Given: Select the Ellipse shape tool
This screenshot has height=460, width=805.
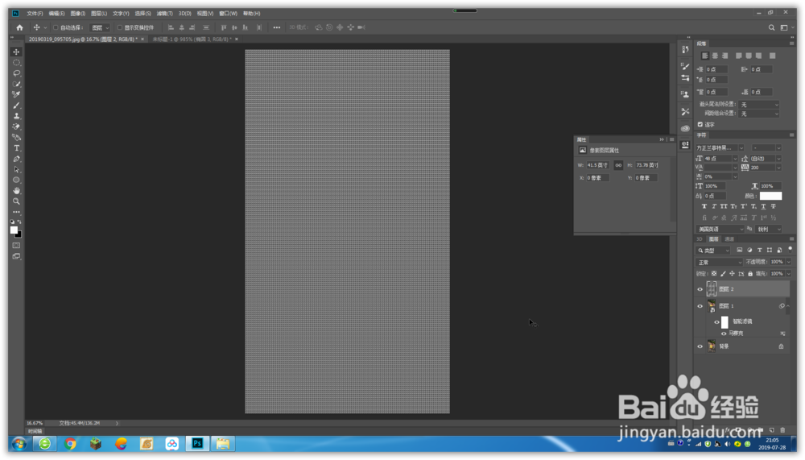Looking at the screenshot, I should [x=16, y=180].
